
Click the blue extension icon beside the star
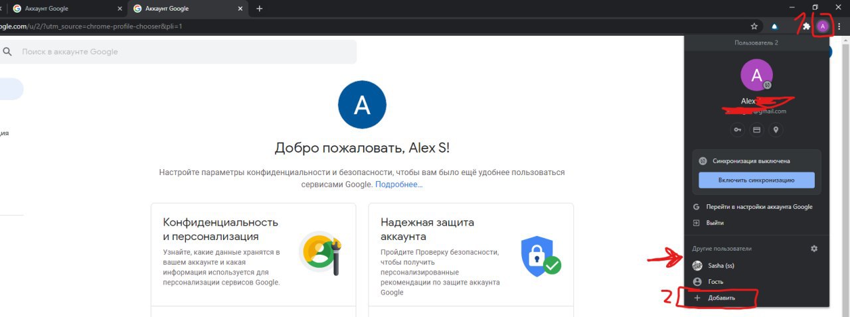(775, 27)
